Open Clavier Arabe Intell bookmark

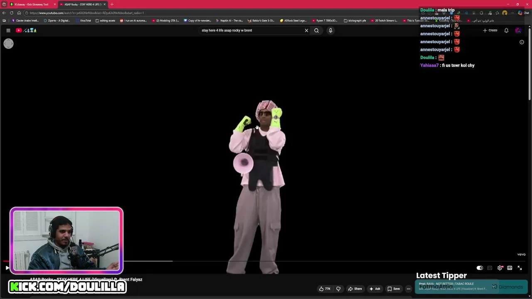point(25,20)
